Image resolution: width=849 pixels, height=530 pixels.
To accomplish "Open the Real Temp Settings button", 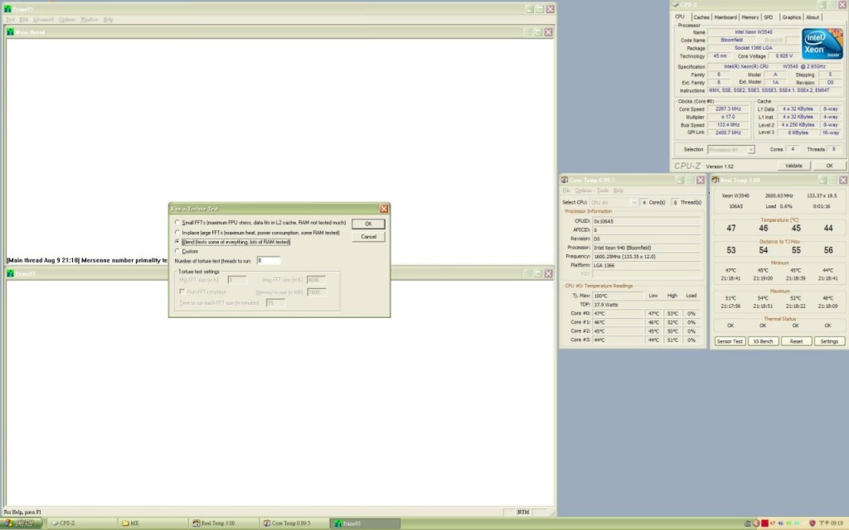I will pyautogui.click(x=829, y=341).
